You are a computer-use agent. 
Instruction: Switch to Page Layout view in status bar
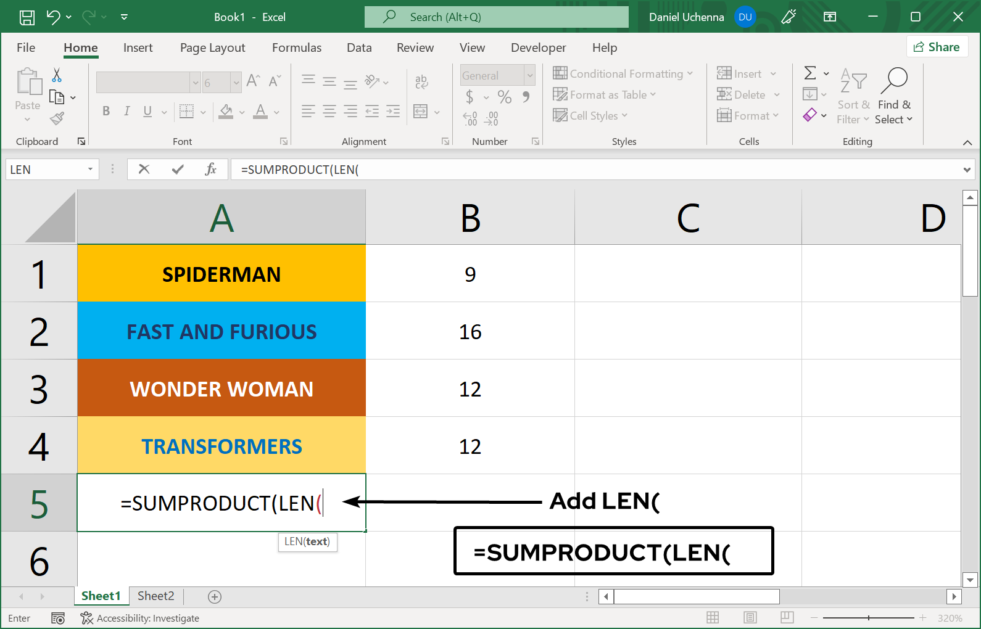(750, 618)
